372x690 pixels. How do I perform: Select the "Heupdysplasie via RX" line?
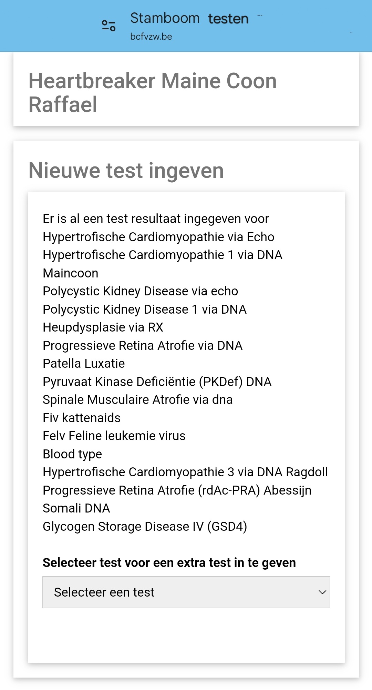point(103,327)
